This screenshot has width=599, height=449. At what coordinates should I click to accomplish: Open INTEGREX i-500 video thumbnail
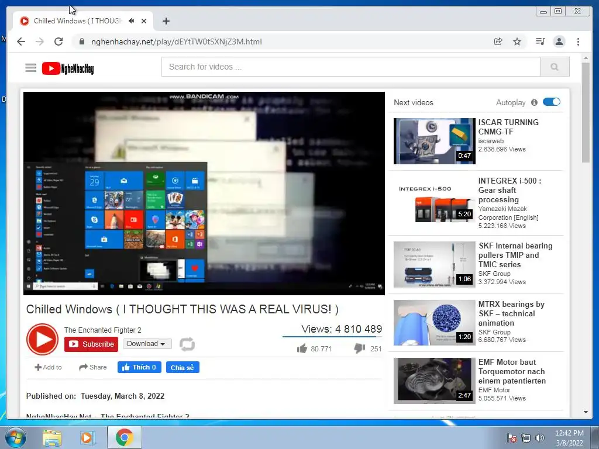[435, 199]
